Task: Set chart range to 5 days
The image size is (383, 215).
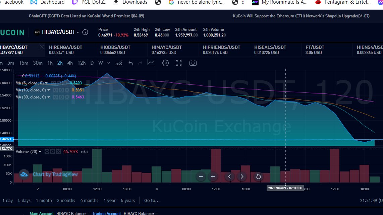Action: pyautogui.click(x=24, y=200)
